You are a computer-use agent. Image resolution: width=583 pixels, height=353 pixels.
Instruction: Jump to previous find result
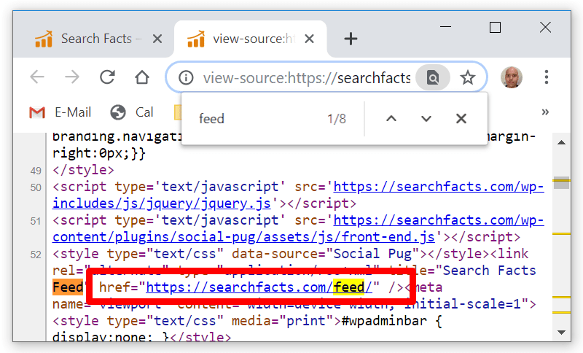point(391,119)
